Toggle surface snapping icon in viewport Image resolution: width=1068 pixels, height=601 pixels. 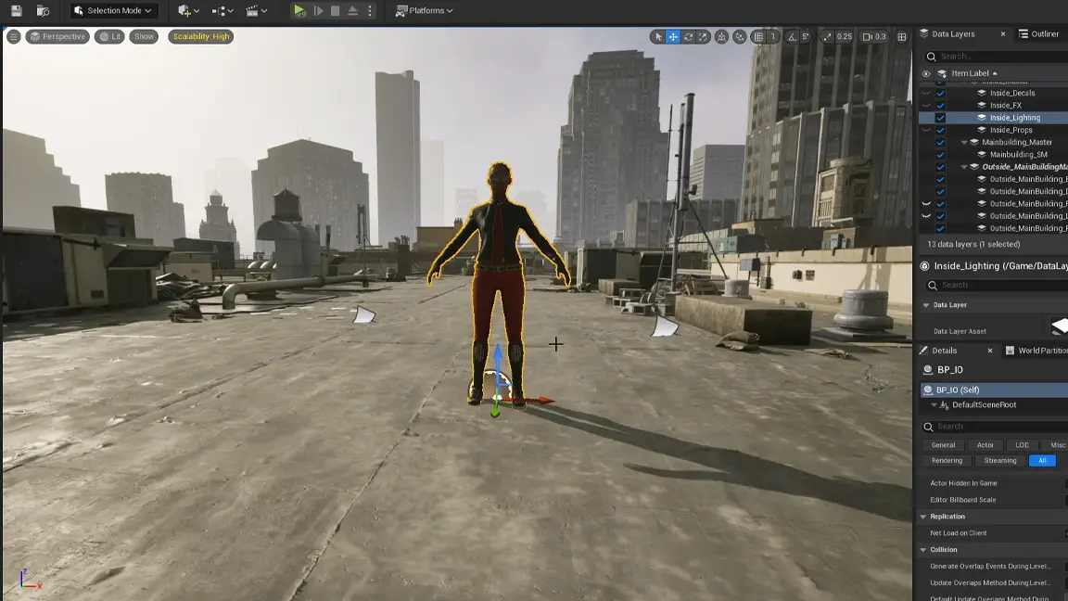tap(739, 37)
